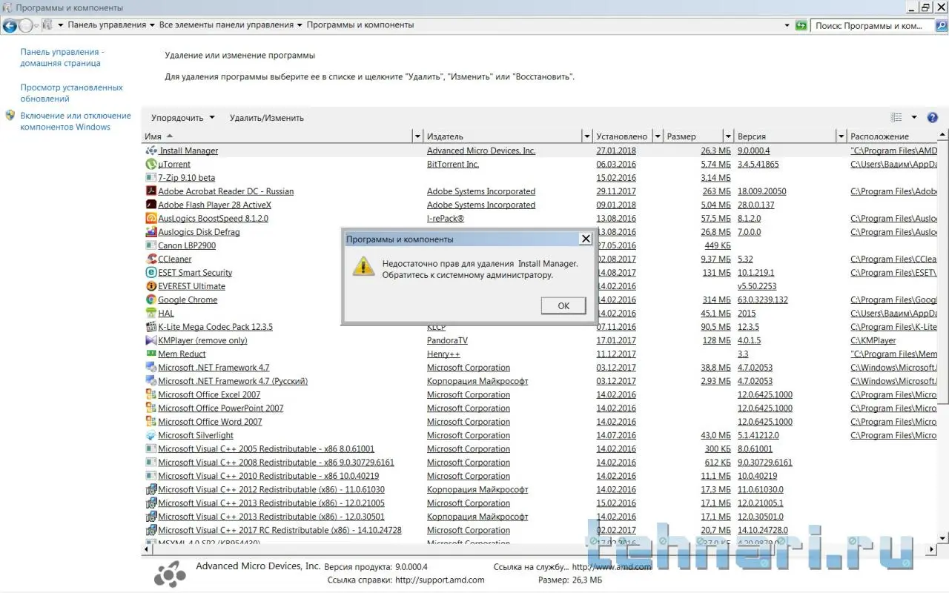Select the µTorrent program icon
This screenshot has width=949, height=593.
click(151, 165)
